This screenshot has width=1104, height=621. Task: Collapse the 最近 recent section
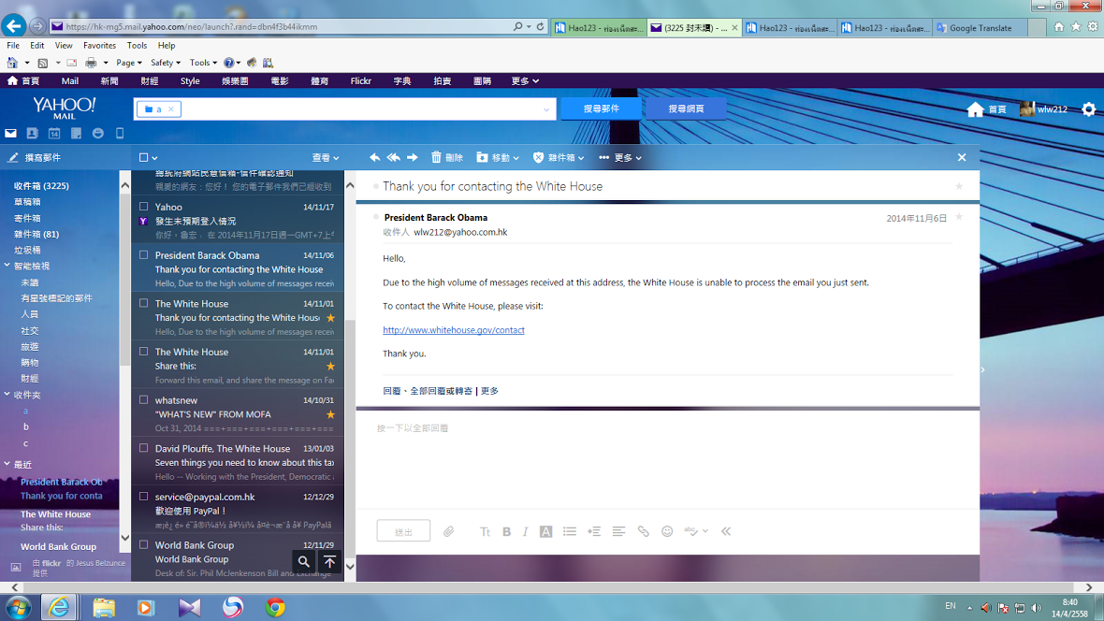click(7, 464)
